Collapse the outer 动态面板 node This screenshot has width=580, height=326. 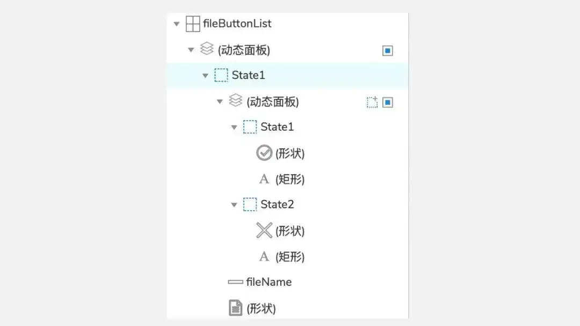[x=191, y=49]
